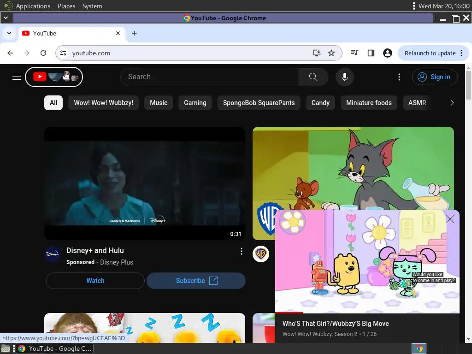Select the Music filter chip
The height and width of the screenshot is (354, 472).
coord(159,103)
